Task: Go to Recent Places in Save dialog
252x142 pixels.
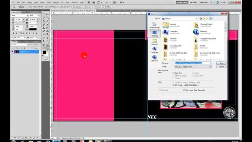Action: coord(154,25)
